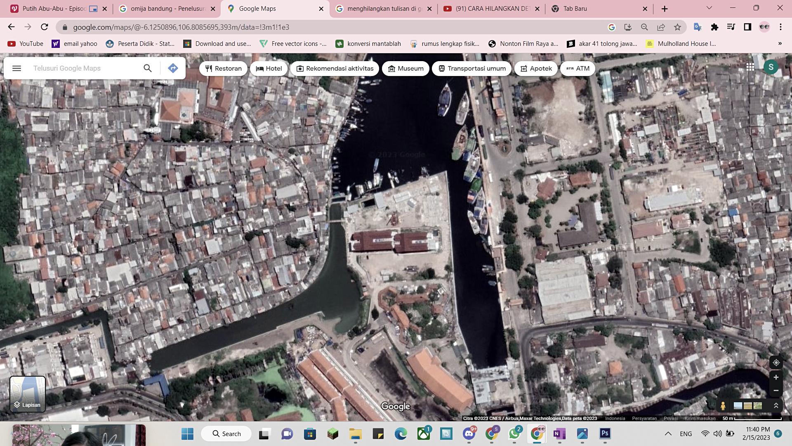Image resolution: width=792 pixels, height=446 pixels.
Task: Zoom out with the minus button
Action: pos(776,390)
